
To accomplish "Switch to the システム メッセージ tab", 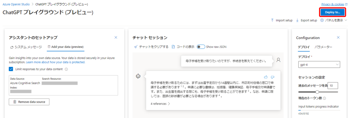I will (26, 47).
